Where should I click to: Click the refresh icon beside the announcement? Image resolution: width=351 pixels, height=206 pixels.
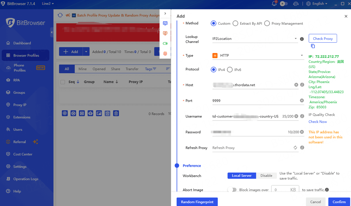(x=60, y=15)
